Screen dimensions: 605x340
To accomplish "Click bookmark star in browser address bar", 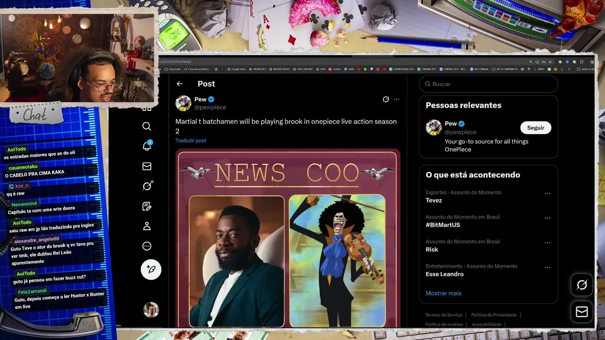I will 550,62.
